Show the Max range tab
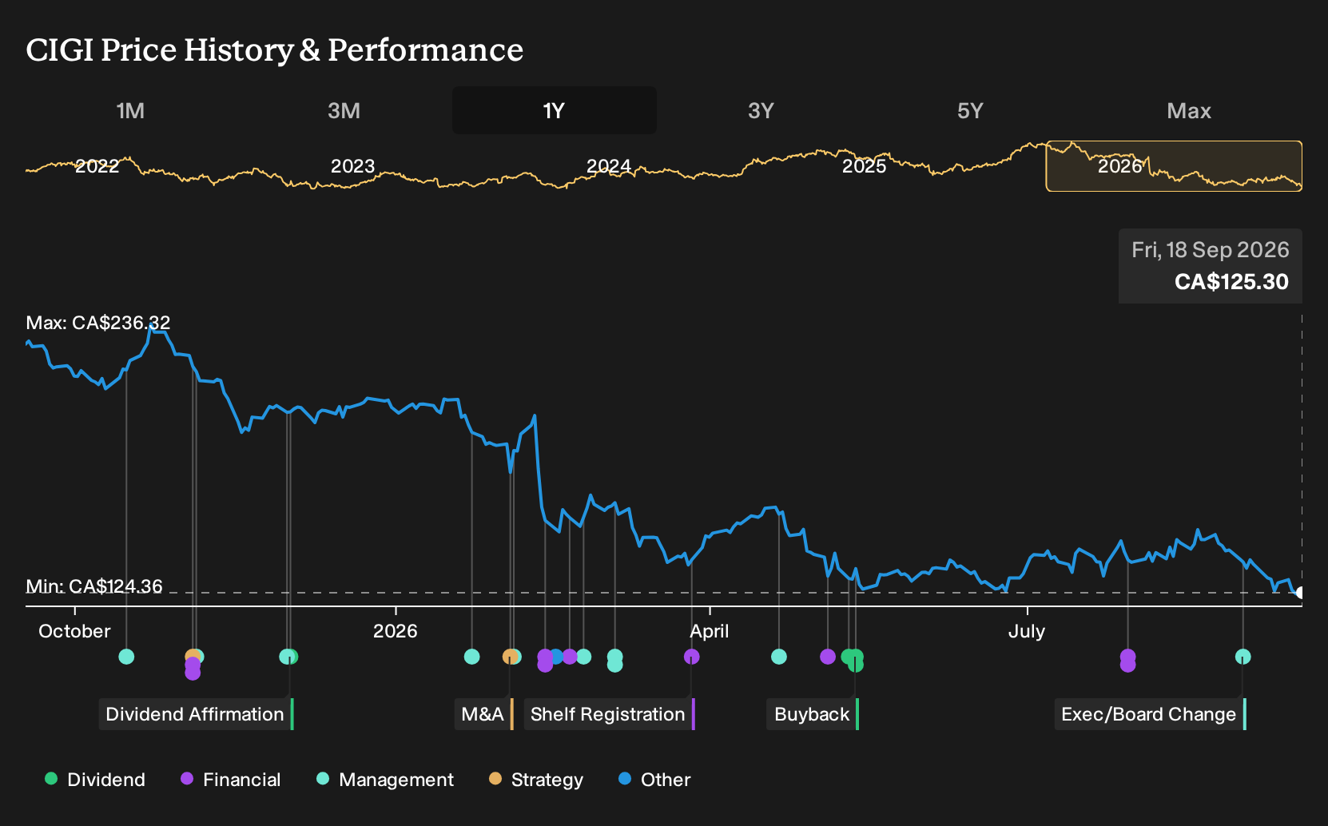 pyautogui.click(x=1189, y=110)
